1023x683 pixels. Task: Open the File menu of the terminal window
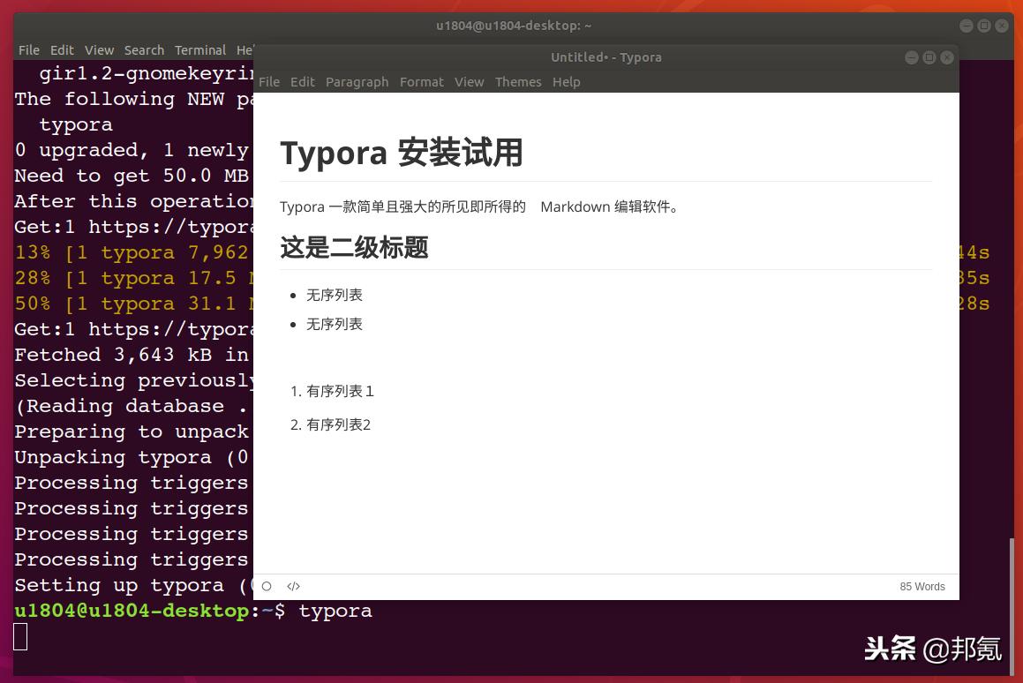[x=29, y=50]
